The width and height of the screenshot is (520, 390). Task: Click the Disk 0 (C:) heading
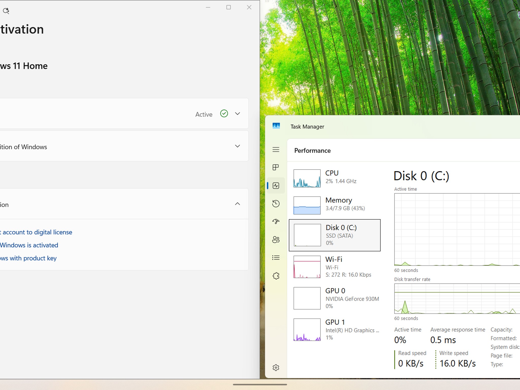point(421,176)
